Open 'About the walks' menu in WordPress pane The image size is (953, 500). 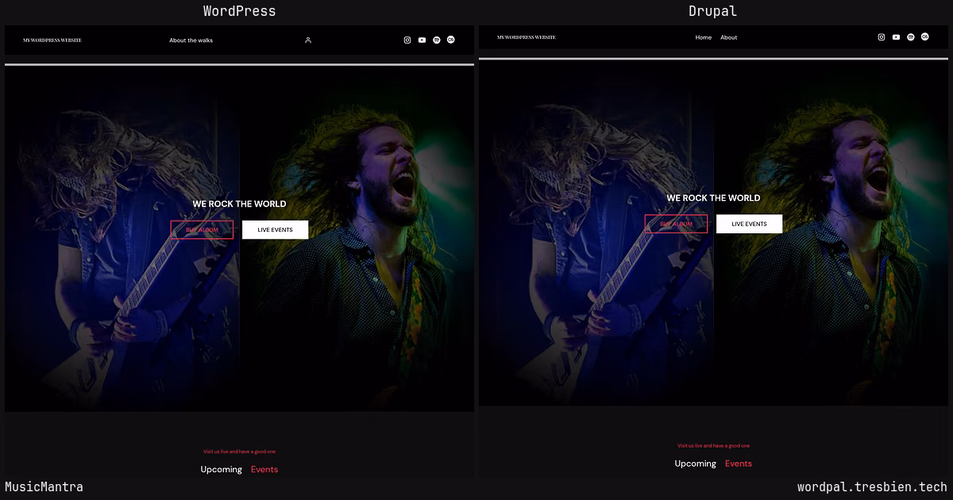[191, 40]
